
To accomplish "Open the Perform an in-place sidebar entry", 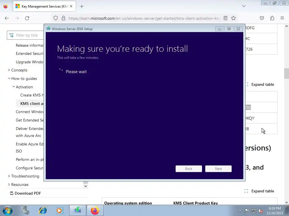I will (30, 159).
